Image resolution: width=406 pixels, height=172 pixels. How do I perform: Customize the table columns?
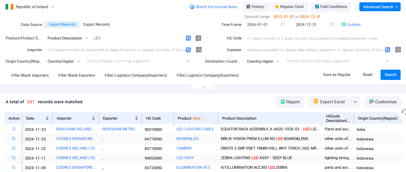[x=383, y=102]
